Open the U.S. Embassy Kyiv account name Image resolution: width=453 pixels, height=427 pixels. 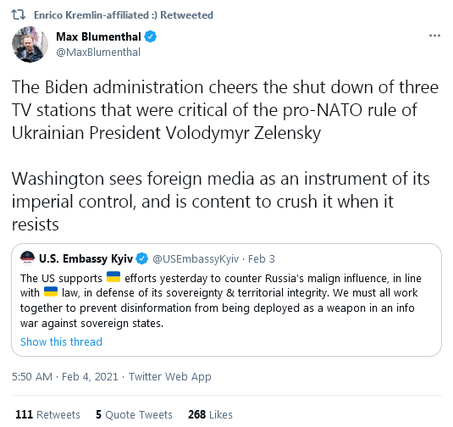pos(86,258)
